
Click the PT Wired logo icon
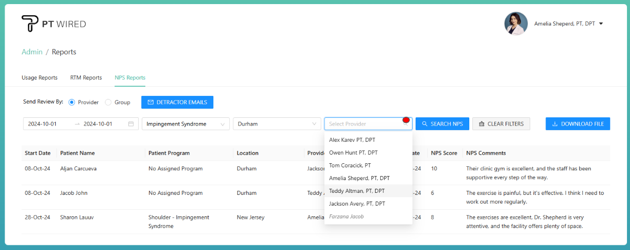click(30, 23)
